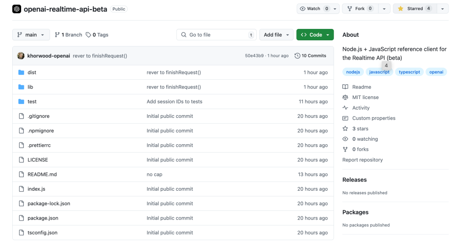Click the Go to file search field
Image resolution: width=474 pixels, height=242 pixels.
(216, 35)
